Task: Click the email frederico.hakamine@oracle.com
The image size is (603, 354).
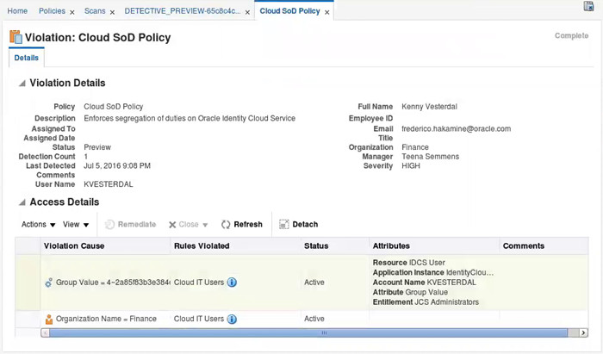Action: 456,128
